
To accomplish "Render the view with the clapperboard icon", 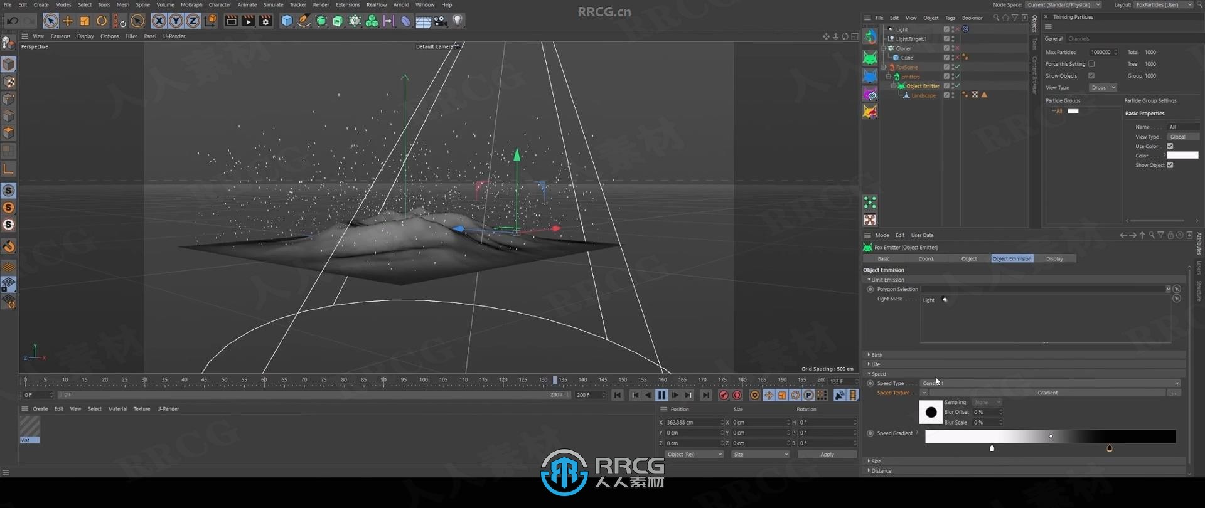I will [231, 21].
